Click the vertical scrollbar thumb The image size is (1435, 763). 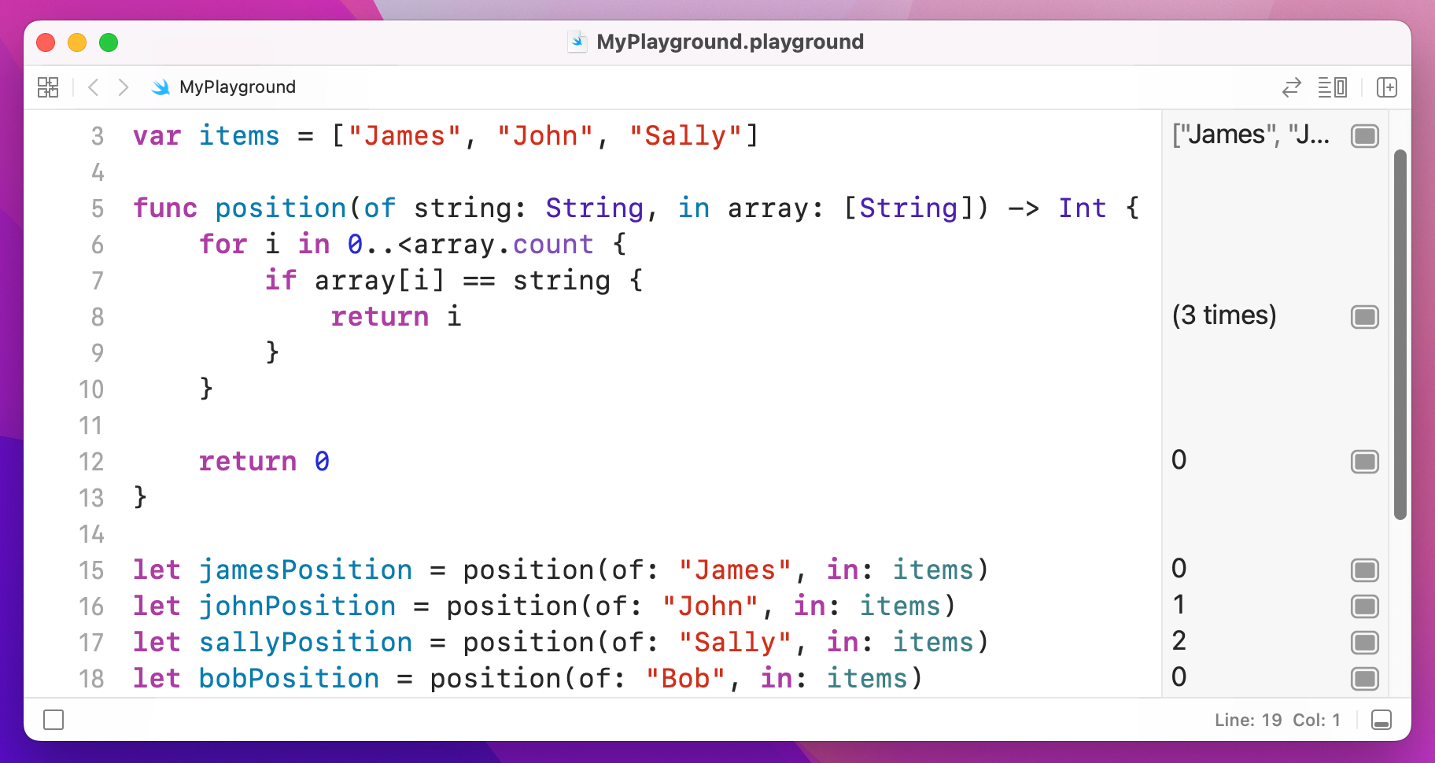[x=1400, y=334]
